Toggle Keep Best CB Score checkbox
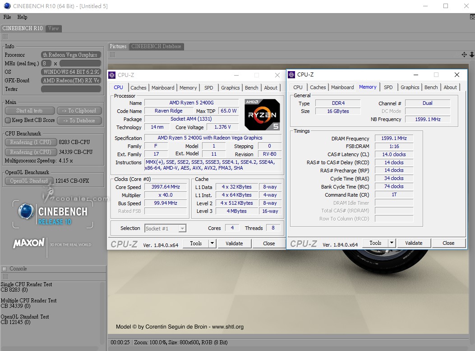The height and width of the screenshot is (351, 475). 8,120
